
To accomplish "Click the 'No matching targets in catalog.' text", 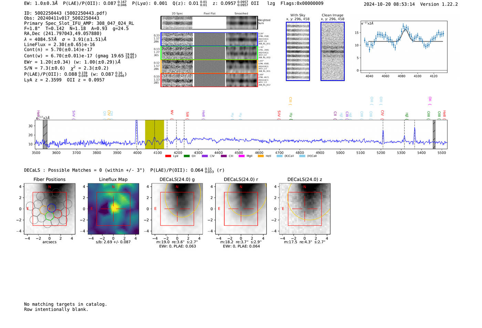I will [65, 304].
